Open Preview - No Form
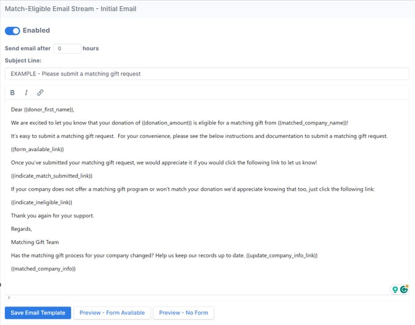415x325 pixels. coord(183,313)
